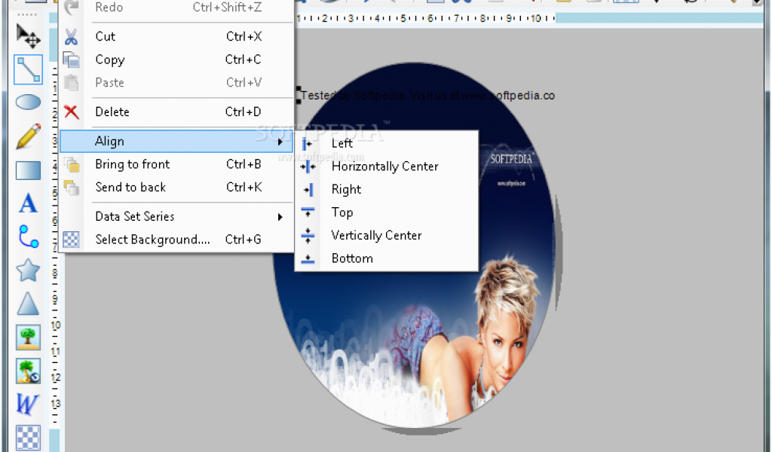Select the Line drawing tool

pos(28,69)
